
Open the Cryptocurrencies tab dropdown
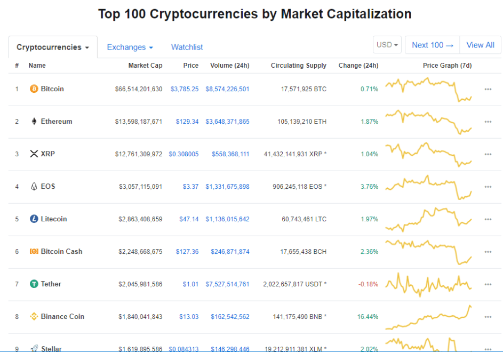tap(53, 47)
